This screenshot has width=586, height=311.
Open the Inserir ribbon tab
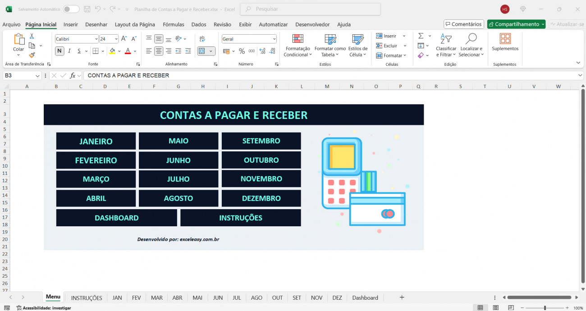click(71, 24)
